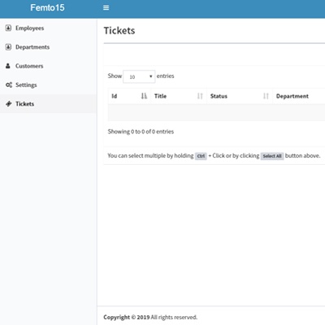Click the Customers person icon
This screenshot has width=325, height=325.
[x=8, y=66]
